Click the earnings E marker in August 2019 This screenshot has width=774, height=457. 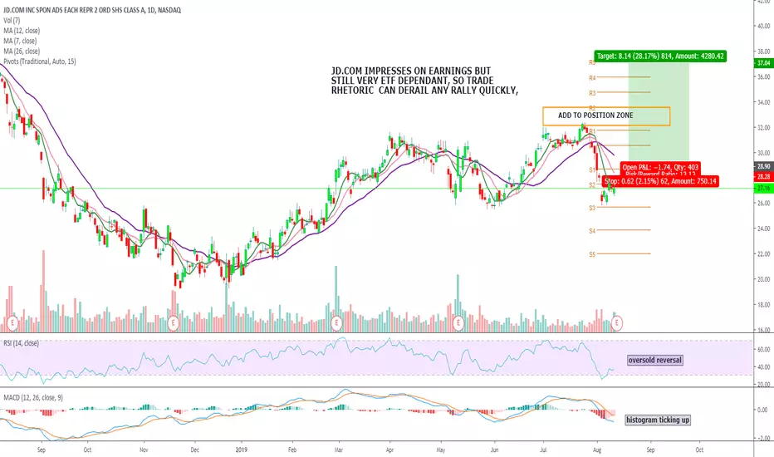point(616,323)
